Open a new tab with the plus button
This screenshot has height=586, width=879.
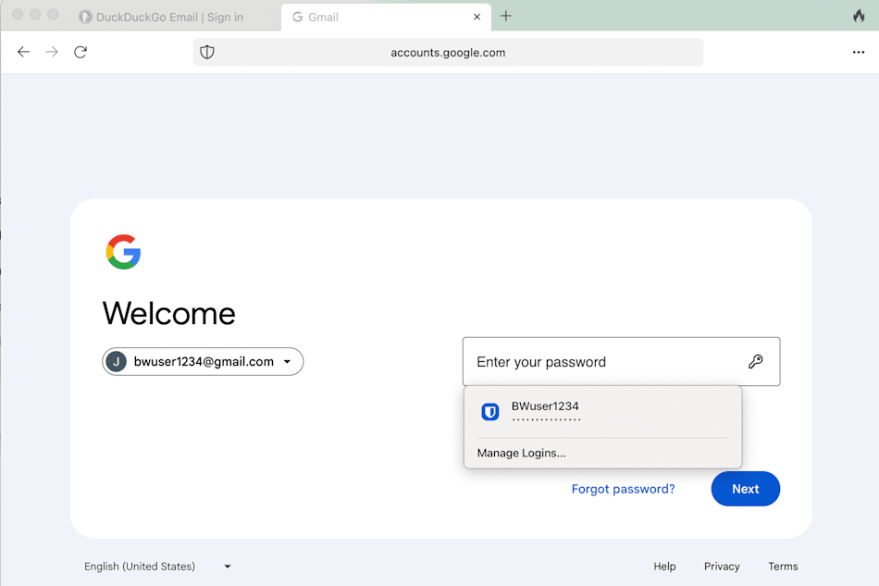tap(505, 16)
